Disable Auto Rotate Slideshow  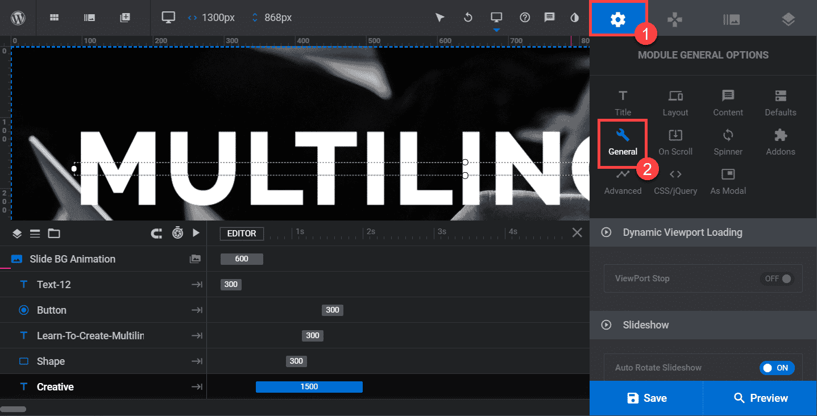tap(777, 368)
